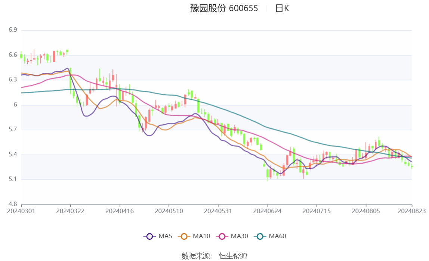This screenshot has height=261, width=429.
Task: Click the 20240715 date axis label
Action: point(317,211)
